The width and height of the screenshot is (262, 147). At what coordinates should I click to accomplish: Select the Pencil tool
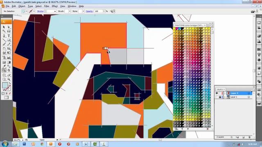pyautogui.click(x=9, y=44)
